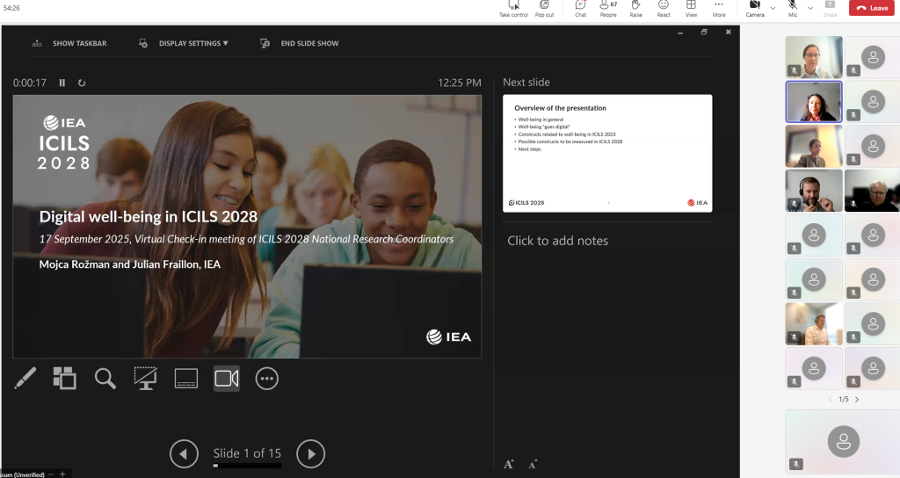Go to next participants page

pyautogui.click(x=857, y=400)
